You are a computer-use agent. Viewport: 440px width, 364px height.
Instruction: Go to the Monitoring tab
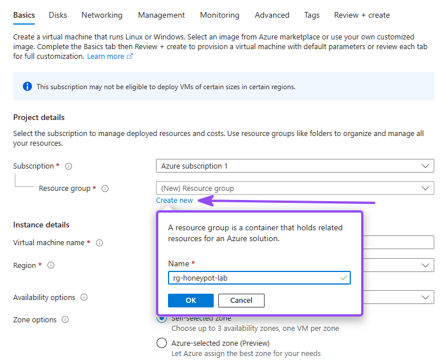tap(220, 15)
